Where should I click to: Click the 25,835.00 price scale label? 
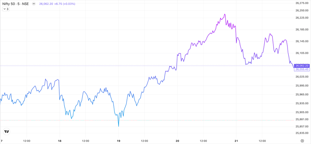click(302, 133)
